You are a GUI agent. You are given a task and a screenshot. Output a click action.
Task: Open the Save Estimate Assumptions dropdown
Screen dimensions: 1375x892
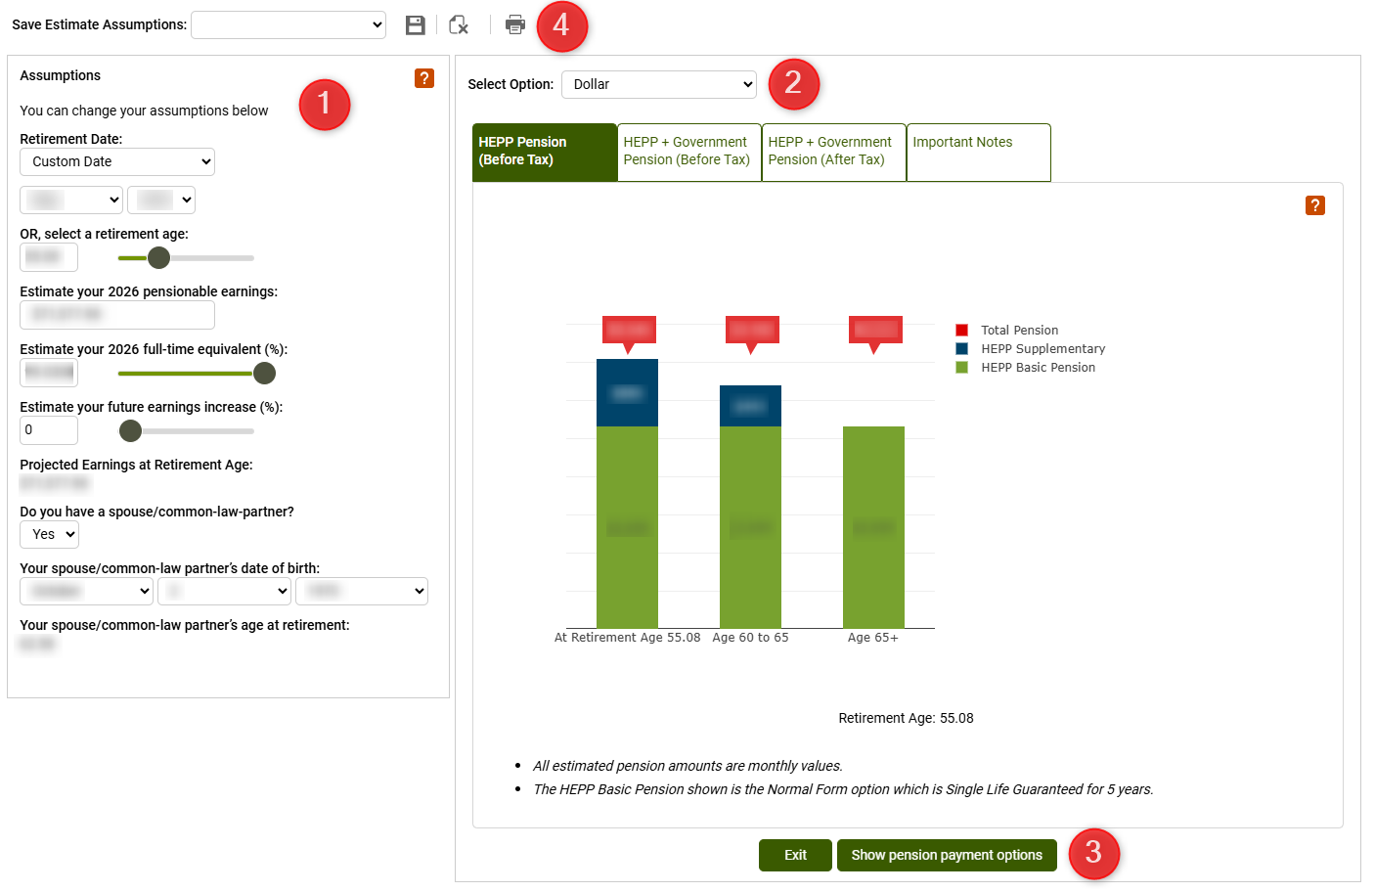(288, 25)
